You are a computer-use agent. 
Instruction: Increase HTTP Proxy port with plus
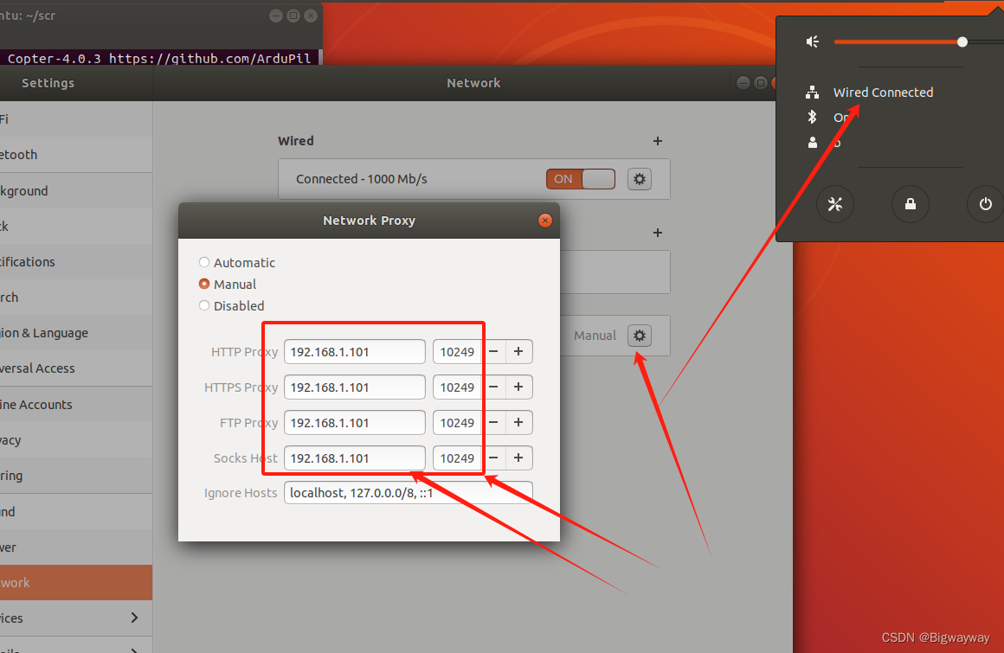[518, 352]
